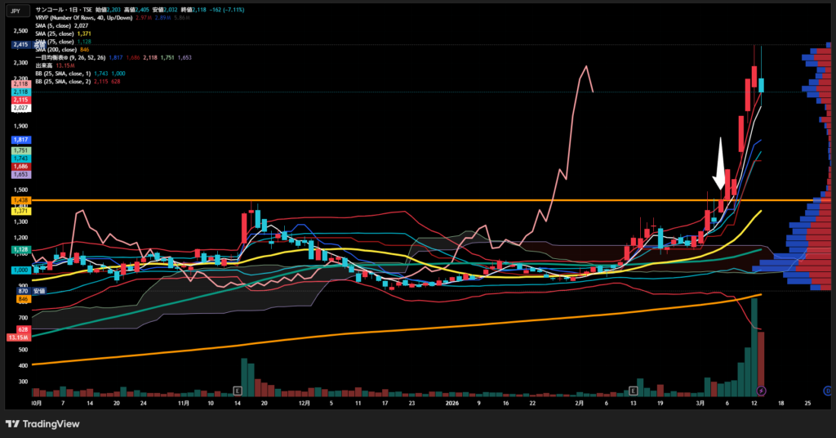Screen dimensions: 836x438
Task: Select the VRVP indicator legend
Action: (82, 16)
